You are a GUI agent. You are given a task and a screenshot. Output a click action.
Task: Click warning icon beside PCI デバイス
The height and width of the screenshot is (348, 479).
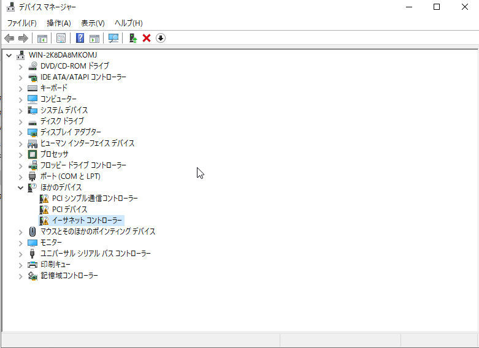pos(44,210)
